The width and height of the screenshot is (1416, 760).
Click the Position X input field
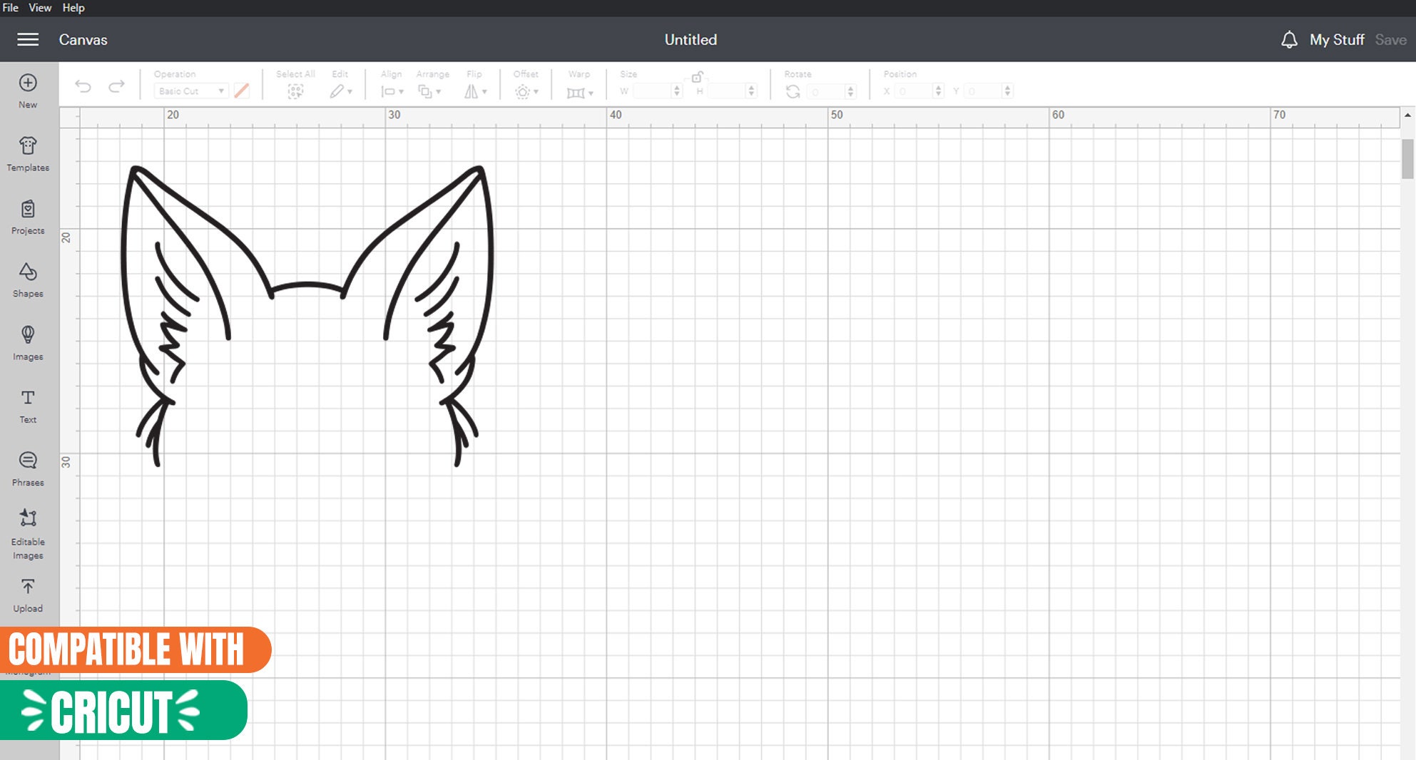click(914, 91)
